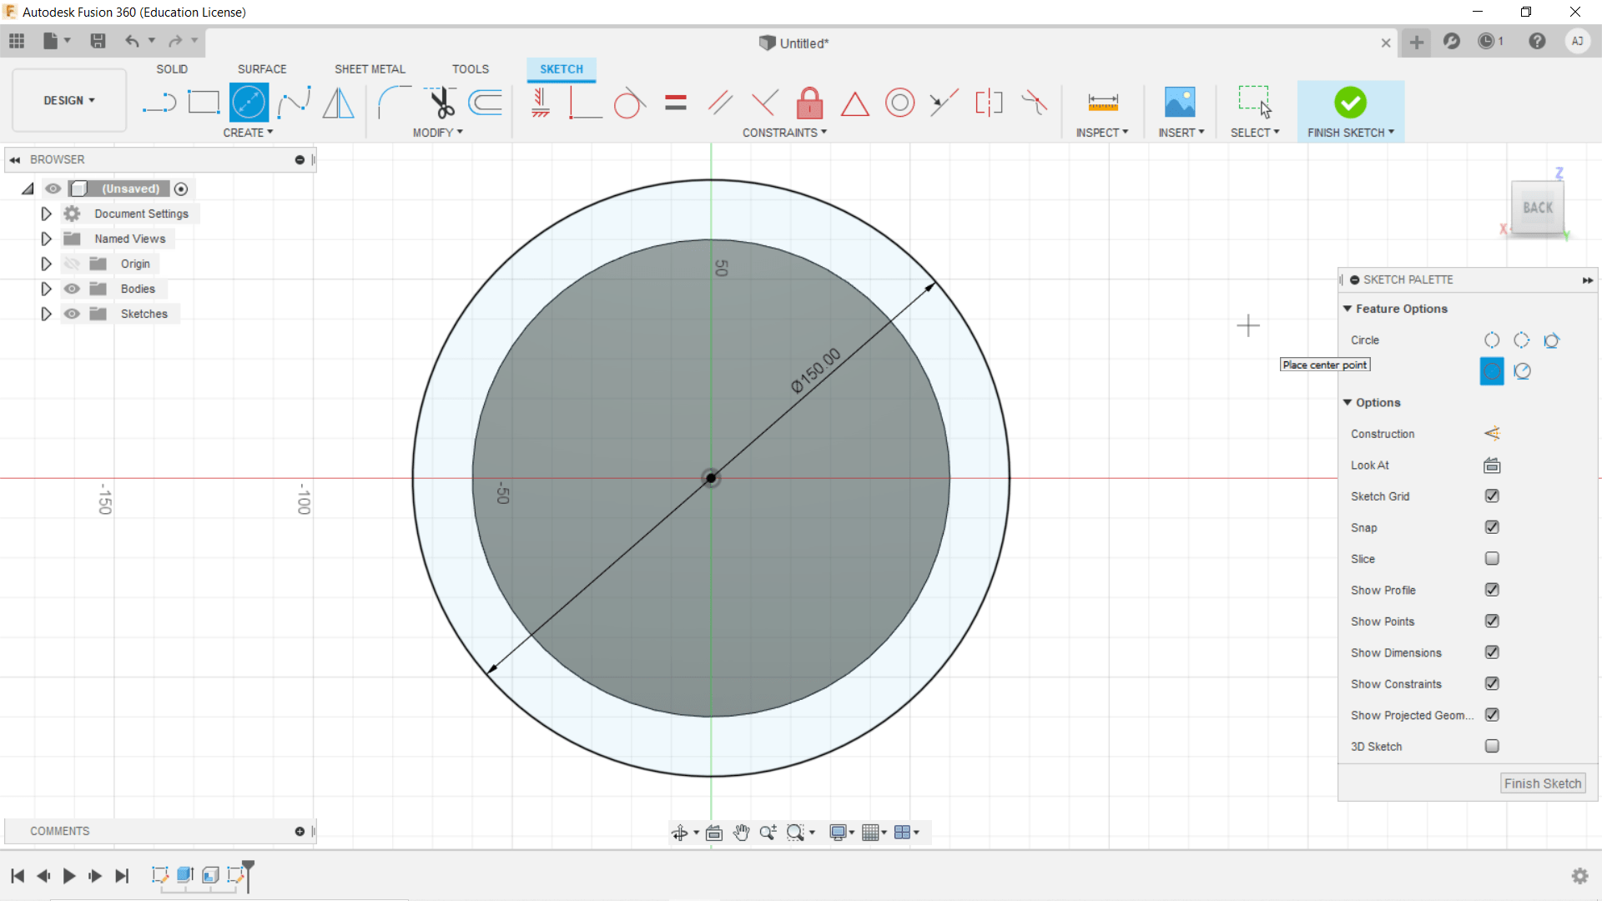Click the Measure ruler icon
Viewport: 1602px width, 901px height.
coord(1102,103)
